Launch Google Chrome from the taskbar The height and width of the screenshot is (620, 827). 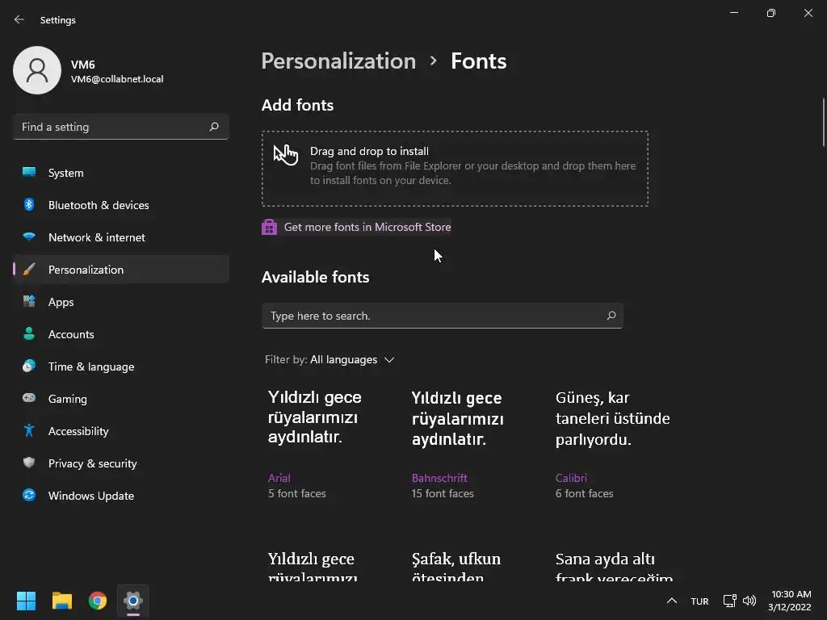click(x=98, y=601)
